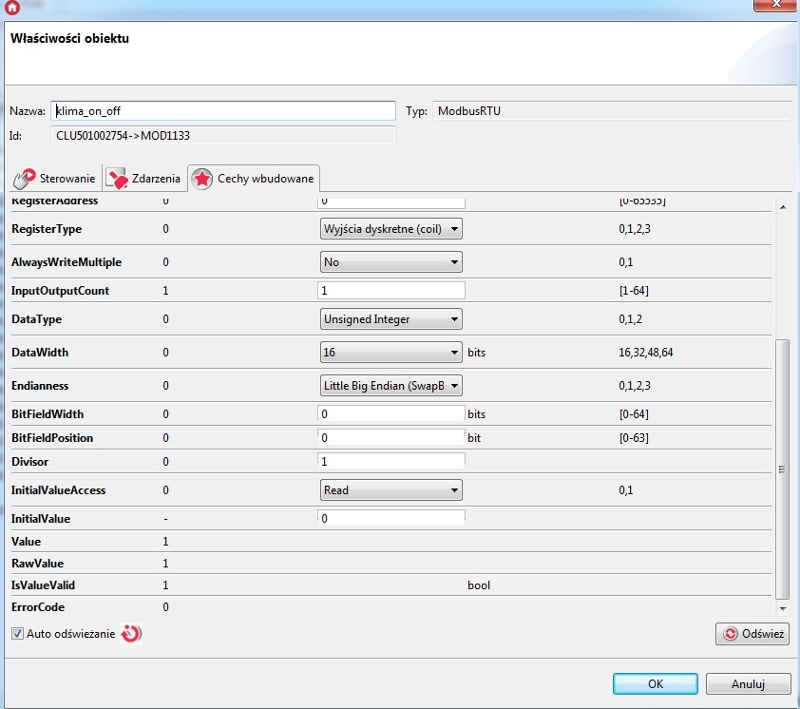Click the Anuluj button
Image resolution: width=800 pixels, height=709 pixels.
coord(754,684)
